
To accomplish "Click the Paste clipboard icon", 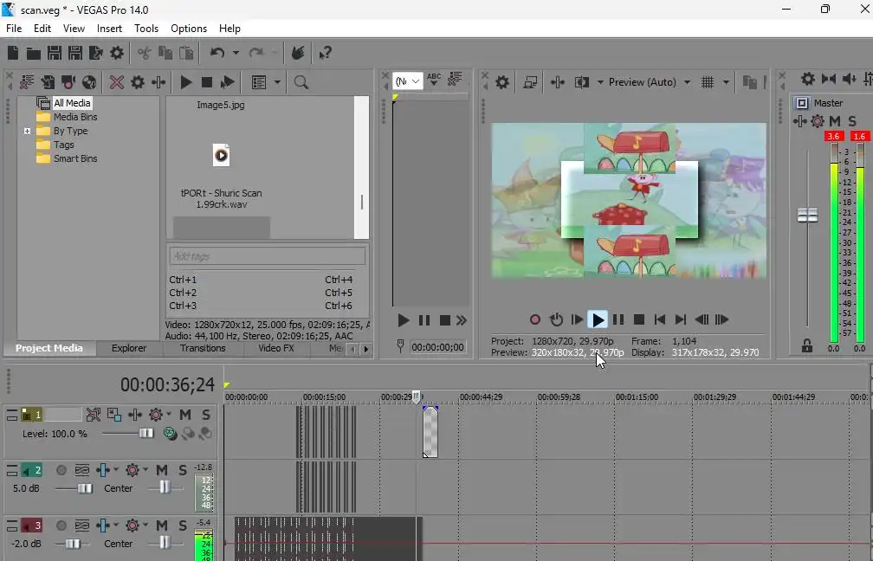I will point(186,53).
